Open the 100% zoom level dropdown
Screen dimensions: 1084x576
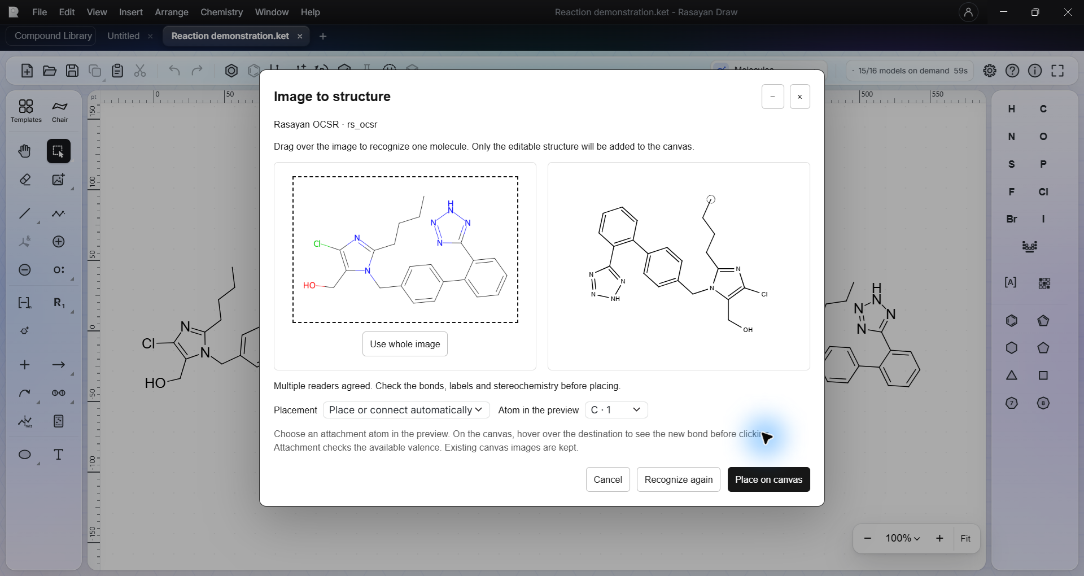(x=903, y=539)
